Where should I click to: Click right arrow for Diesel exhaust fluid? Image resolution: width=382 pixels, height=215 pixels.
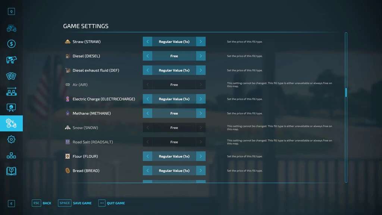[201, 70]
